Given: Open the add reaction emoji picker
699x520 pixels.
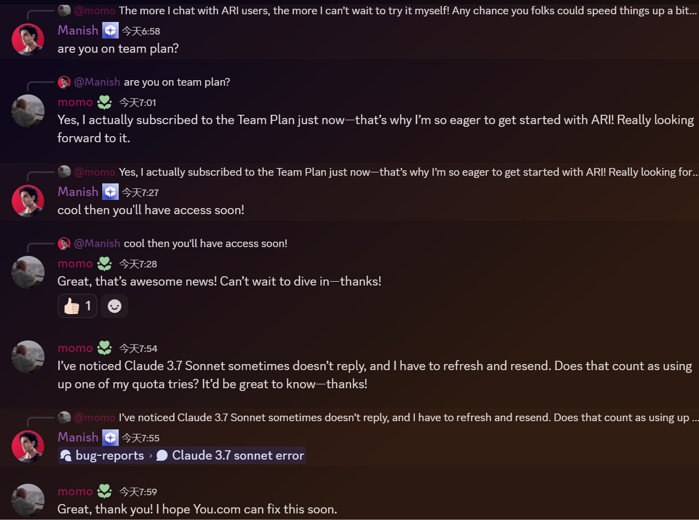Looking at the screenshot, I should 114,306.
